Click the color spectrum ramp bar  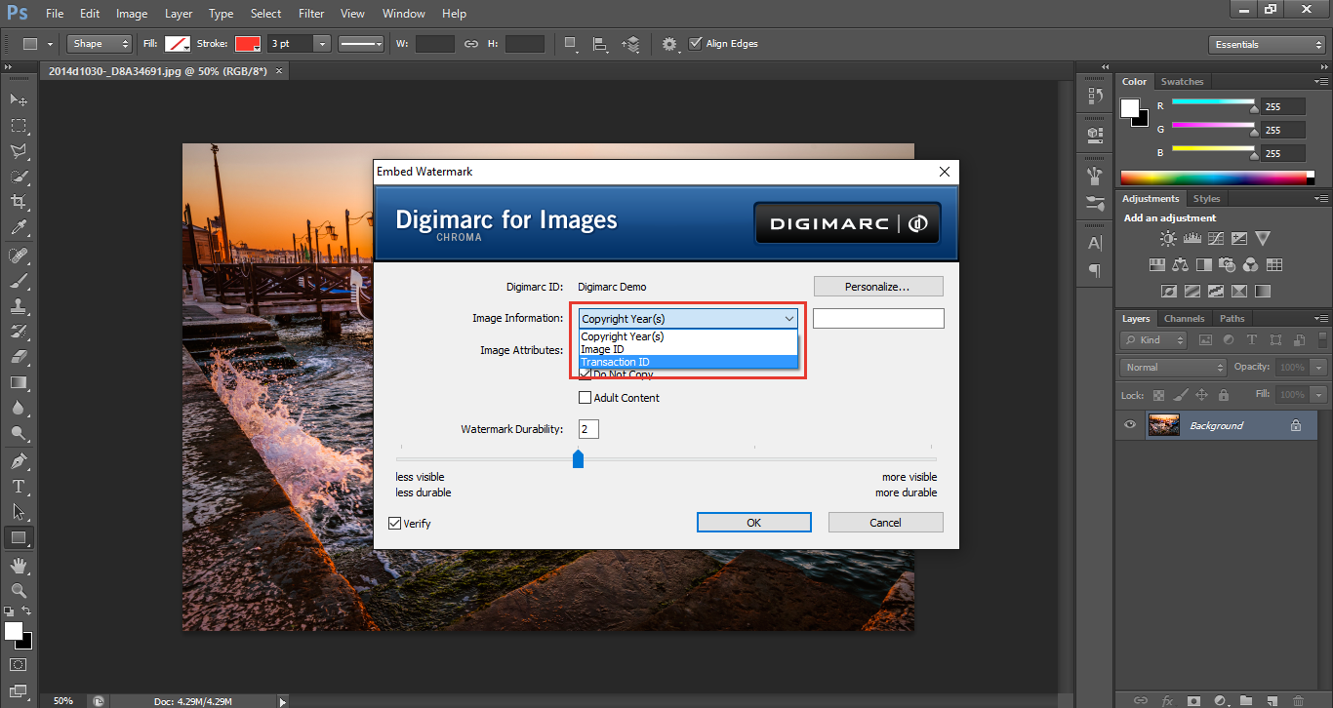click(1217, 177)
